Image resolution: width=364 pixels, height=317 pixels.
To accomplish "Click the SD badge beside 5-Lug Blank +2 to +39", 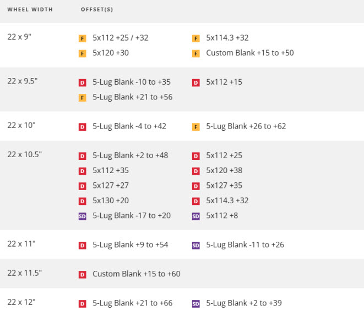I will [x=195, y=303].
